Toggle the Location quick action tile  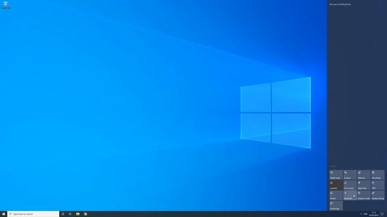[336, 185]
